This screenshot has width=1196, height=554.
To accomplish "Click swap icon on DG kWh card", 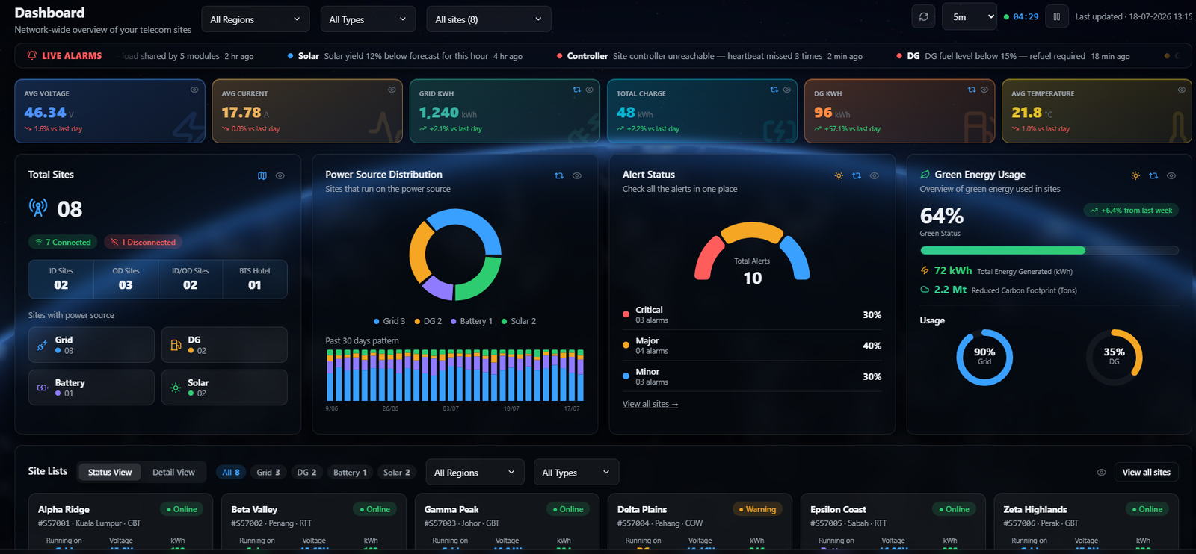I will pyautogui.click(x=971, y=90).
